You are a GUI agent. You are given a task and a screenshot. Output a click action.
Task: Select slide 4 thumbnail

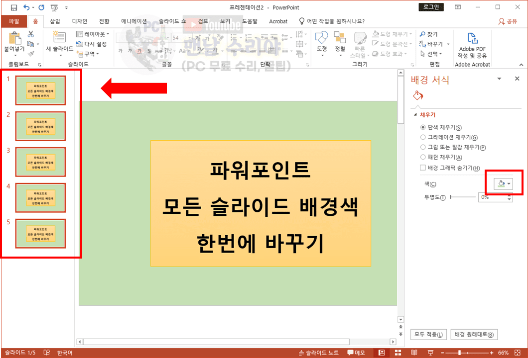(x=40, y=198)
